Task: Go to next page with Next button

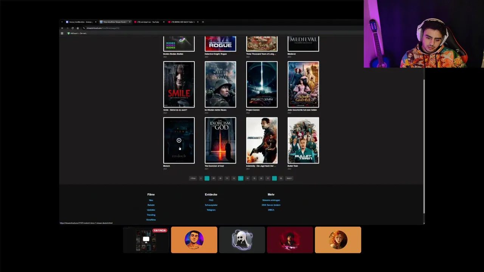Action: (x=289, y=178)
